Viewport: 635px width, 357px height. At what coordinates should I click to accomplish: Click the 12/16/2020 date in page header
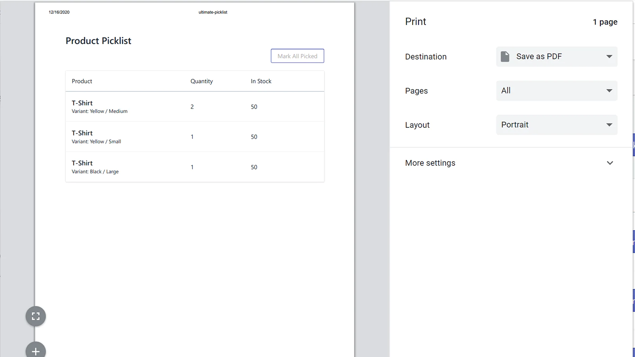pyautogui.click(x=59, y=12)
